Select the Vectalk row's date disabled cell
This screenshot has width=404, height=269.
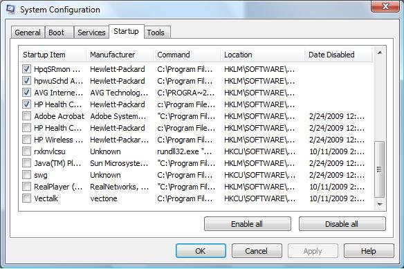tap(337, 198)
